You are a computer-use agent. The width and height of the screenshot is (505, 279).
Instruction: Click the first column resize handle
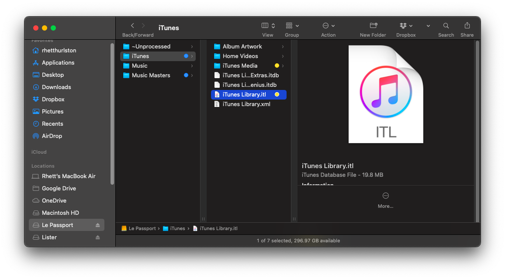point(203,219)
